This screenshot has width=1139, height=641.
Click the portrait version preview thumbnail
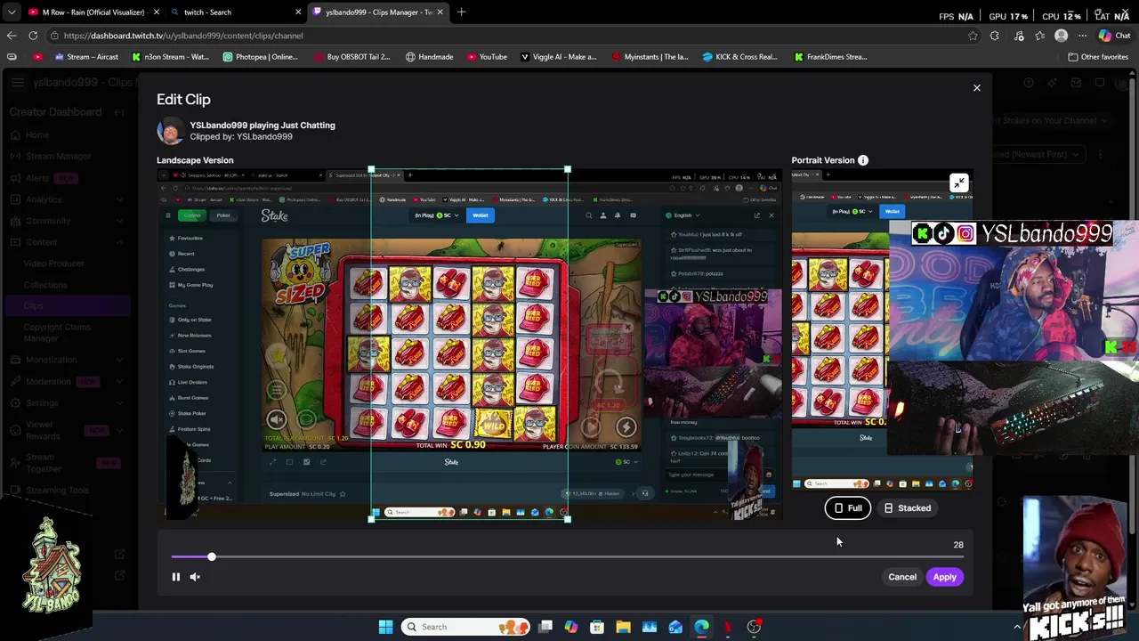click(x=882, y=329)
